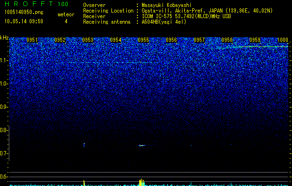This screenshot has height=186, width=292.
Task: Click the Ovserver label
Action: (94, 5)
